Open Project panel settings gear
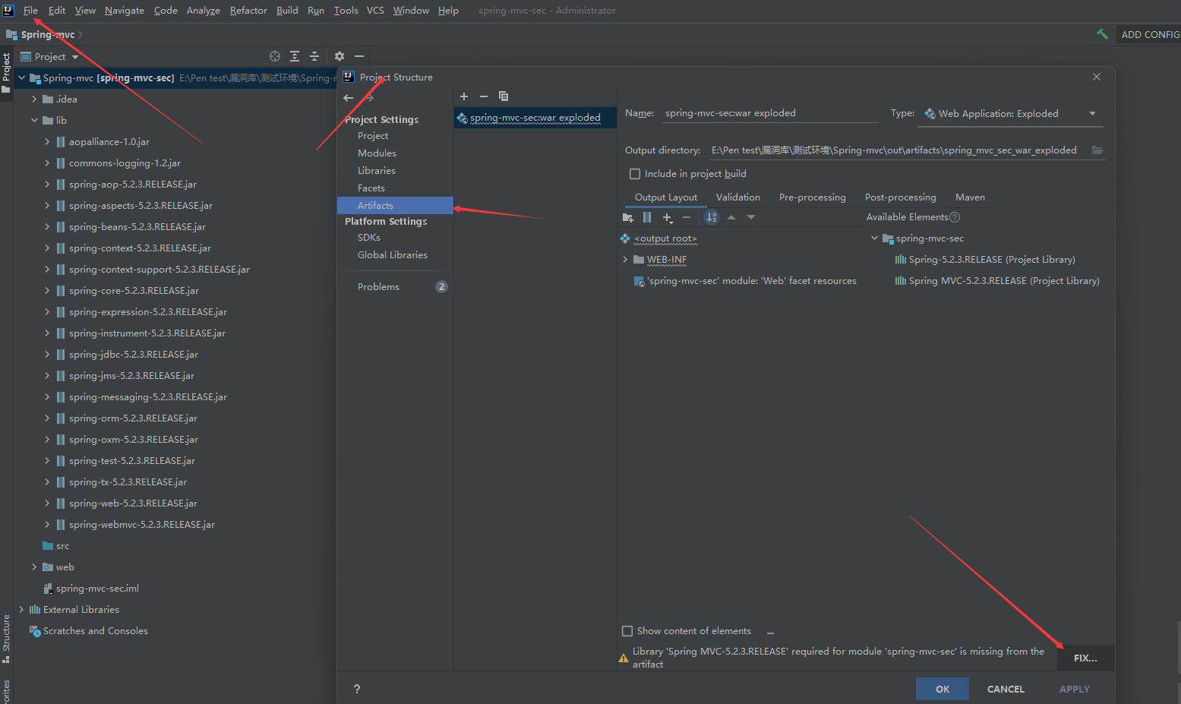This screenshot has height=704, width=1181. 339,56
